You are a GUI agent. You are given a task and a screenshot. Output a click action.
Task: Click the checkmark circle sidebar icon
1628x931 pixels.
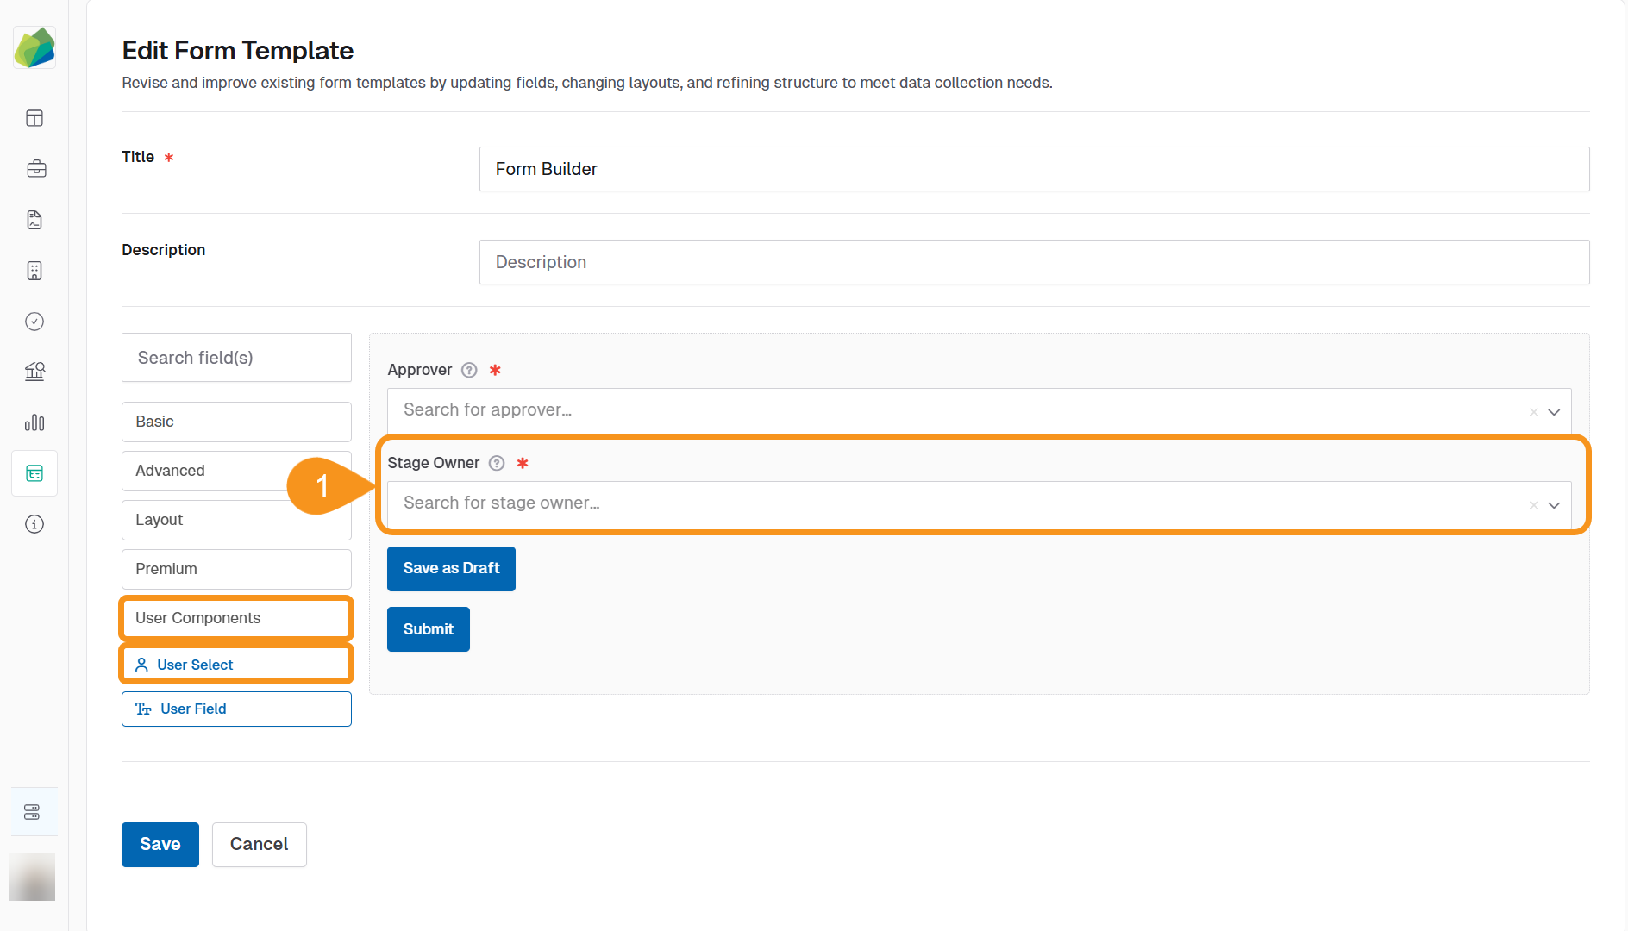[34, 322]
